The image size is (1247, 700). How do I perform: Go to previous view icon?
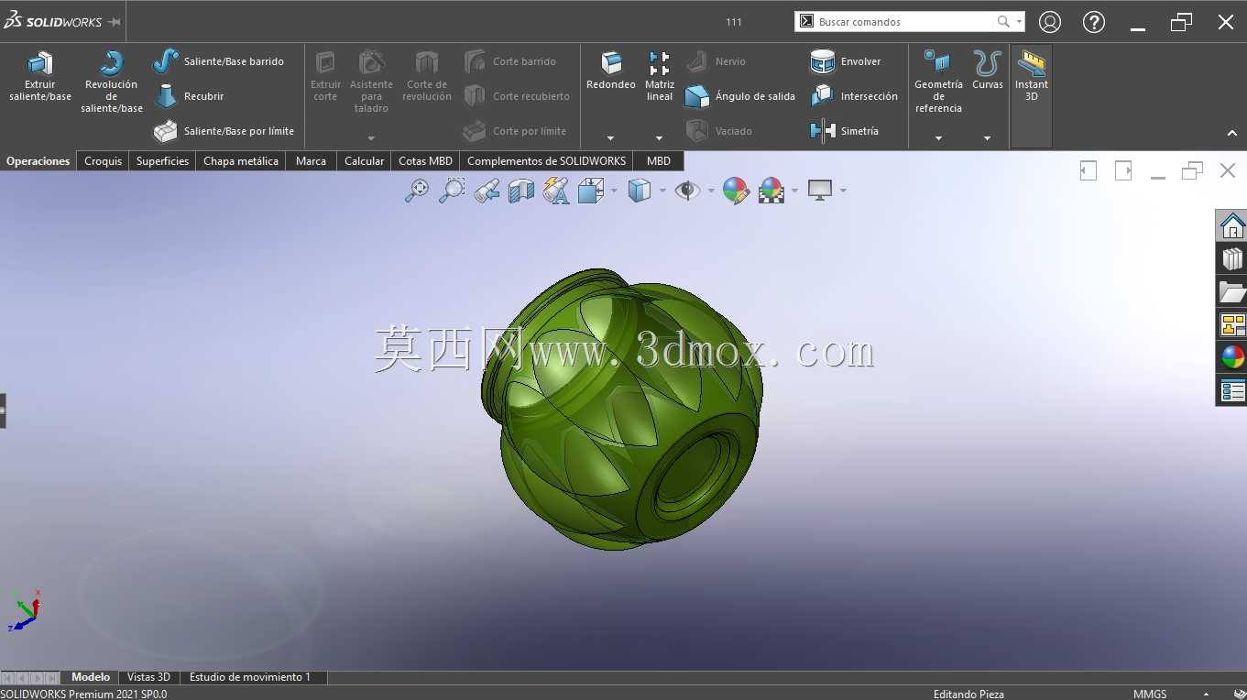click(x=487, y=191)
